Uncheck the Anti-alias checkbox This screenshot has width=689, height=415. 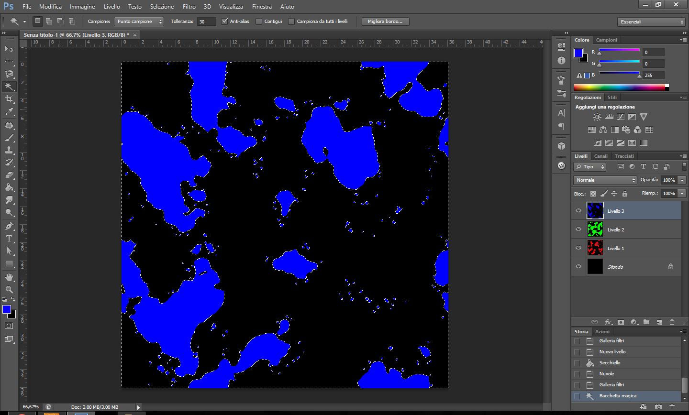point(225,22)
